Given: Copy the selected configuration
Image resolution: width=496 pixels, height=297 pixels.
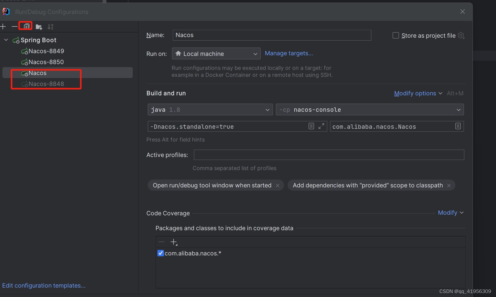Looking at the screenshot, I should pyautogui.click(x=26, y=26).
